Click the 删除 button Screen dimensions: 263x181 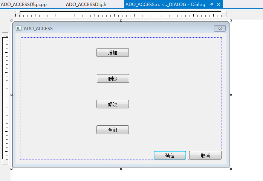coord(113,79)
